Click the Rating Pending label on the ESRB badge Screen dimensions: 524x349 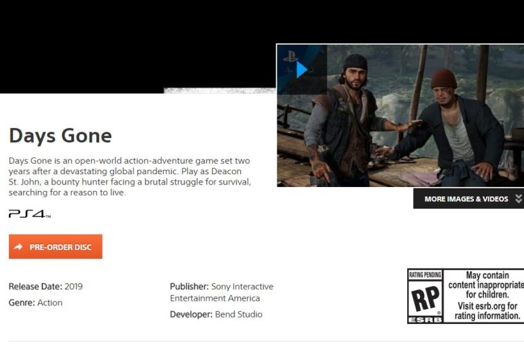(425, 275)
